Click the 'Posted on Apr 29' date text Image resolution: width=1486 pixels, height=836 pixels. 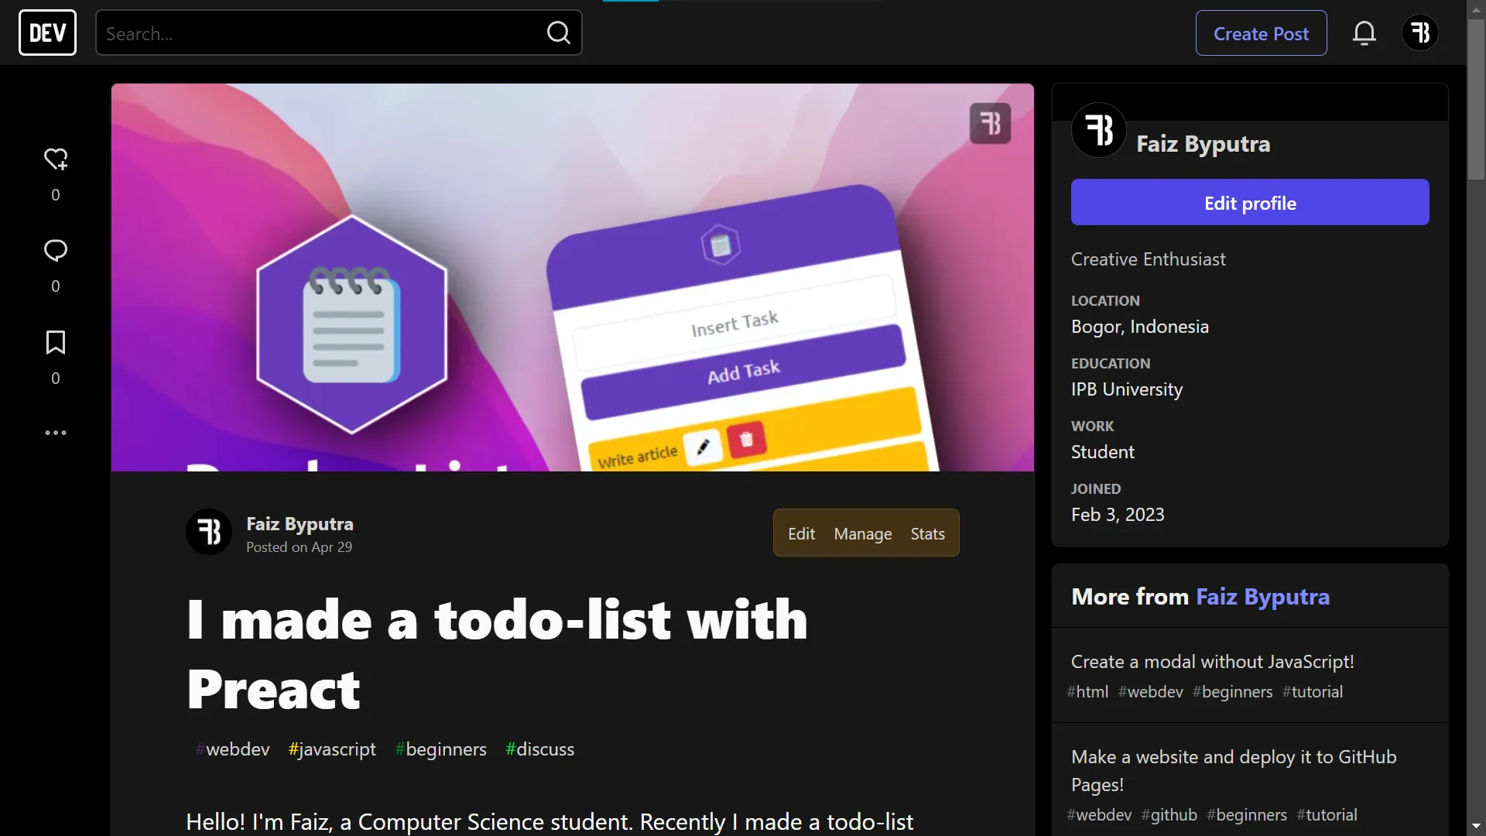[x=299, y=547]
